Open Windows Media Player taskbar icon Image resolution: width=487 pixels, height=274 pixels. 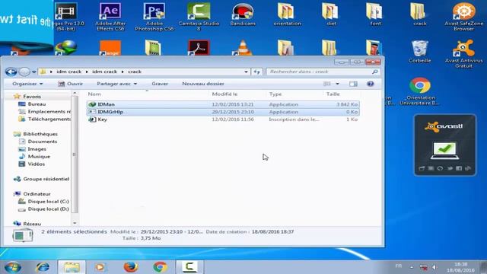pos(100,267)
